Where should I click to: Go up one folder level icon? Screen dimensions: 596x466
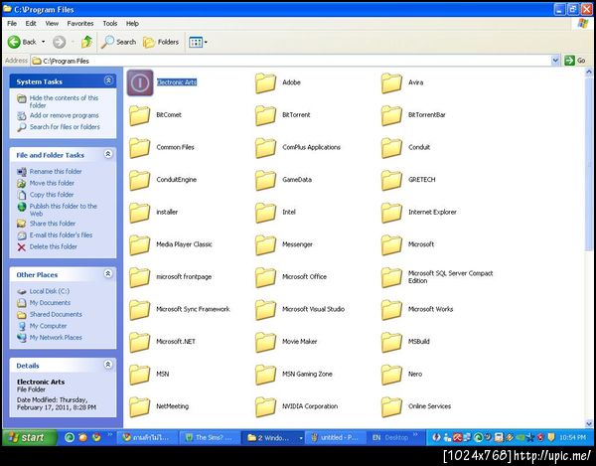[87, 42]
